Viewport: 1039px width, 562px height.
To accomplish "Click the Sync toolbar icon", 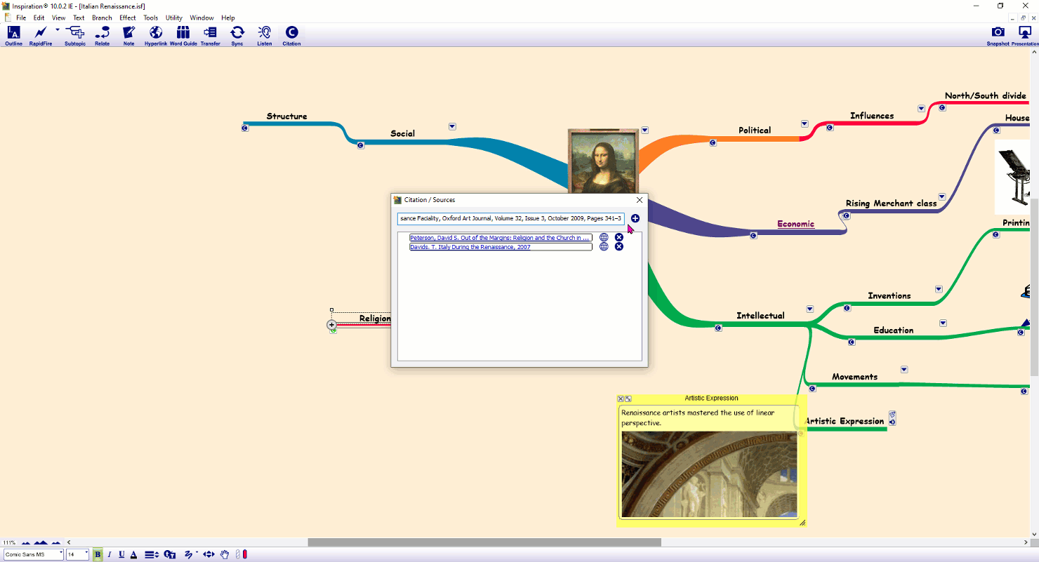I will coord(237,36).
